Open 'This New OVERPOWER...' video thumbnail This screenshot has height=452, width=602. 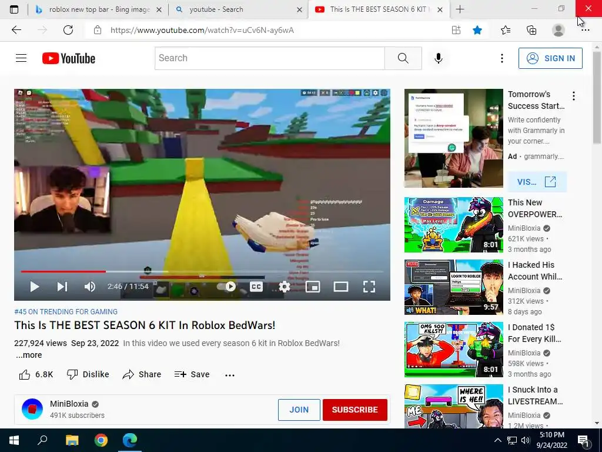[x=453, y=225]
